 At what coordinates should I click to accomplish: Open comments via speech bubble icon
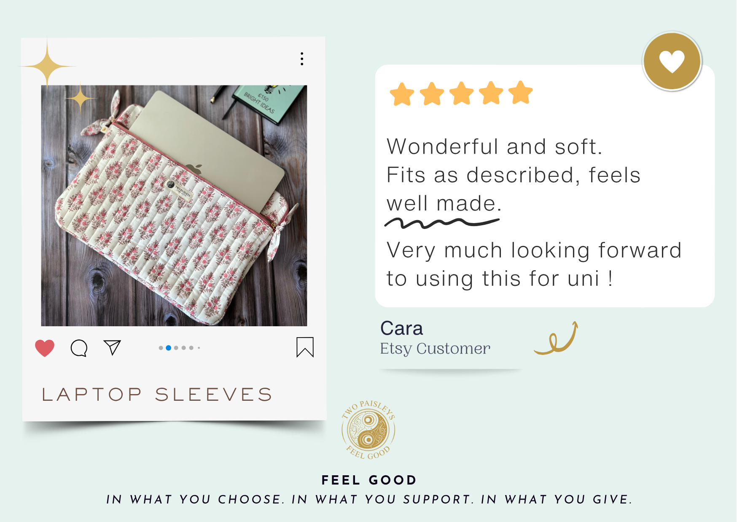[79, 348]
